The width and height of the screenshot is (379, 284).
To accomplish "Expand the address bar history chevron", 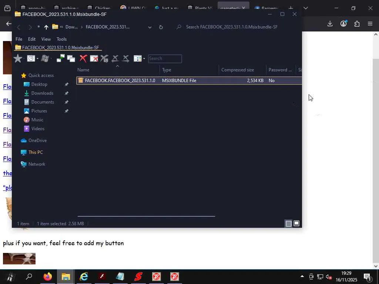I will (x=150, y=27).
